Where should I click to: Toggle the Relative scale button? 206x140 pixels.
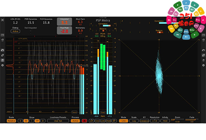(x=11, y=121)
